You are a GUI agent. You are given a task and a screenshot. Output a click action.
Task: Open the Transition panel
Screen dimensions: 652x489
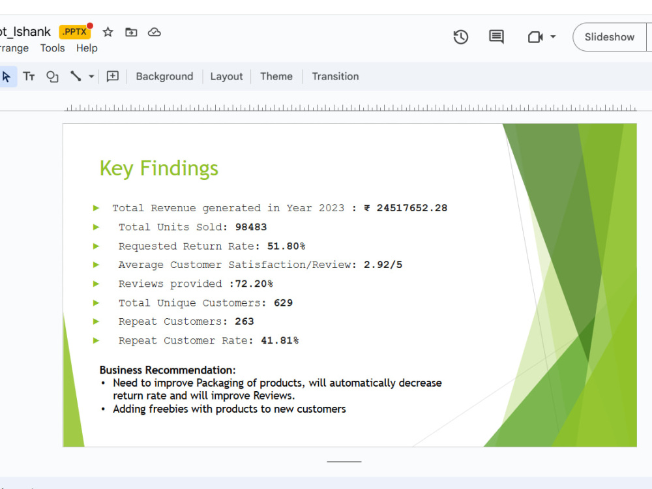coord(335,76)
